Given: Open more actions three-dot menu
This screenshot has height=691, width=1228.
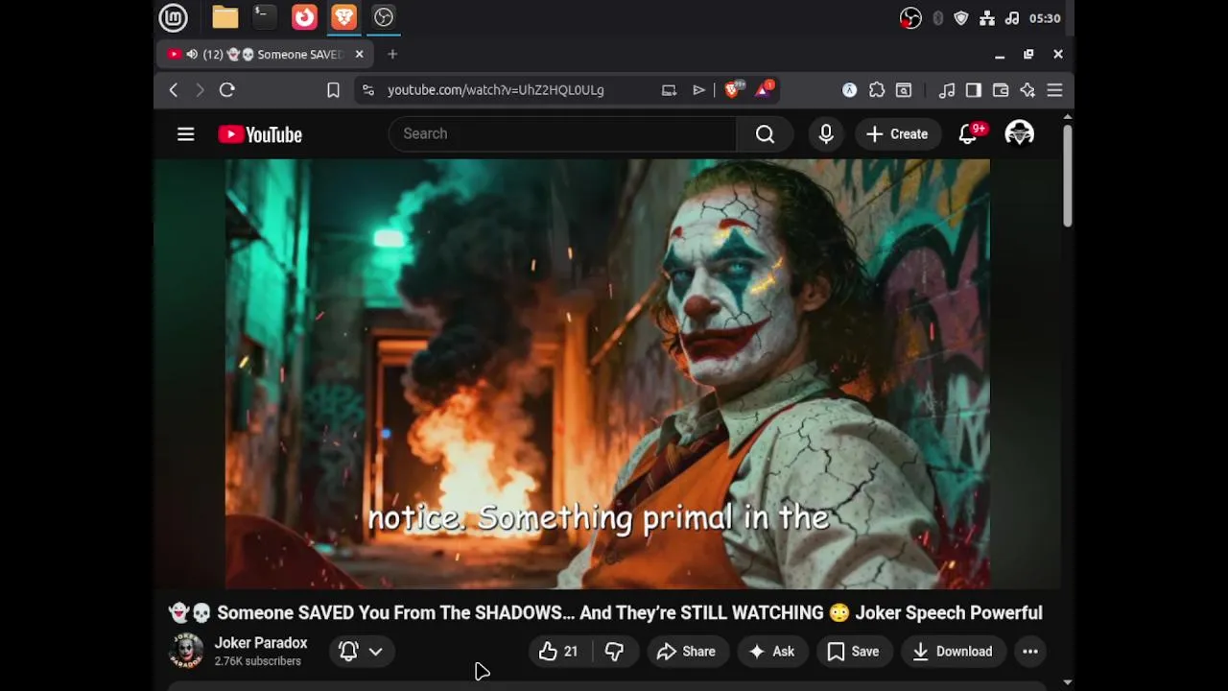Looking at the screenshot, I should click(x=1030, y=651).
